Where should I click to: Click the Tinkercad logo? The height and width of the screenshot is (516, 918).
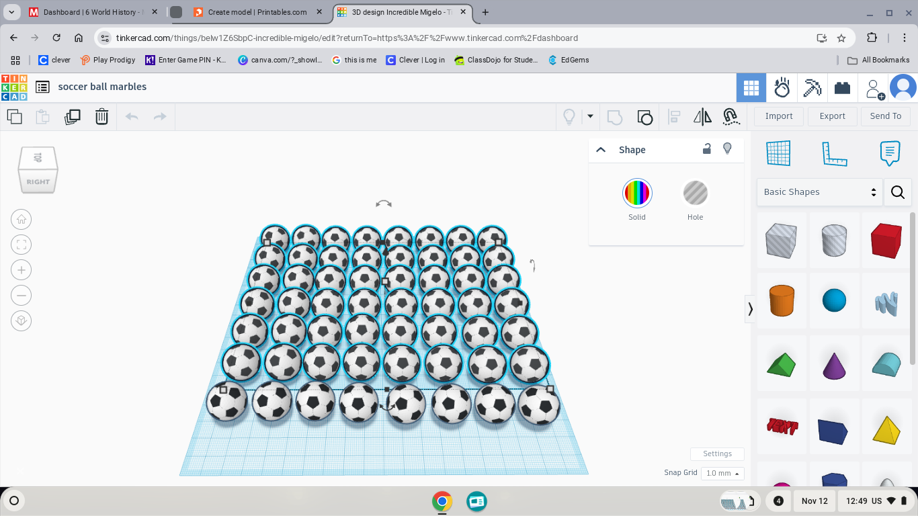(x=14, y=87)
